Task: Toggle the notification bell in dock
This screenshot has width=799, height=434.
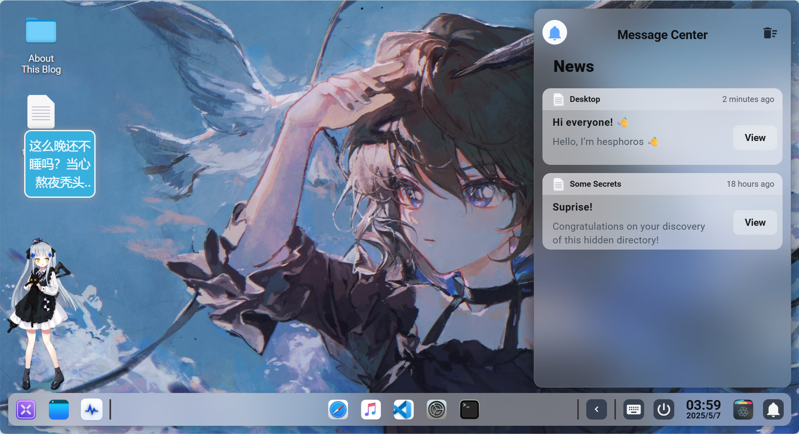Action: (773, 410)
